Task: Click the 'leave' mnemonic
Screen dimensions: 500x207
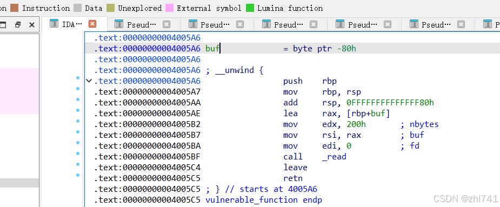Action: coord(295,168)
